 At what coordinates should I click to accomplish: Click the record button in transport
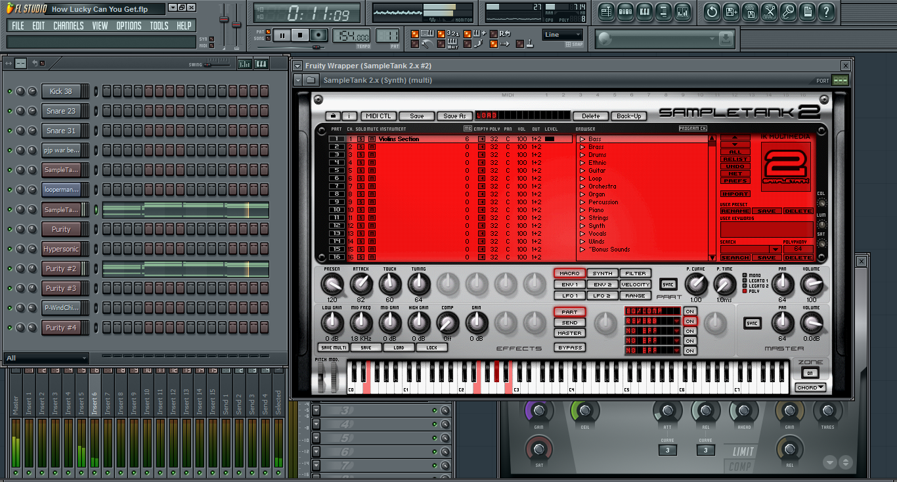(319, 35)
